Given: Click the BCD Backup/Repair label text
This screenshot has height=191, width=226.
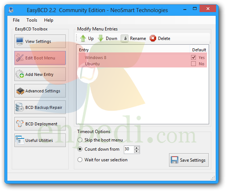Looking at the screenshot, I should (44, 107).
